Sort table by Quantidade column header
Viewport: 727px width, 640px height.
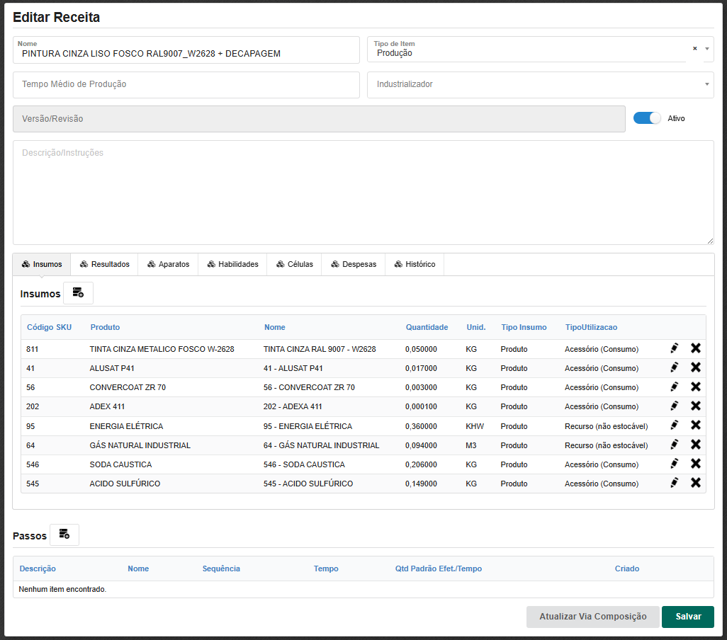point(427,327)
